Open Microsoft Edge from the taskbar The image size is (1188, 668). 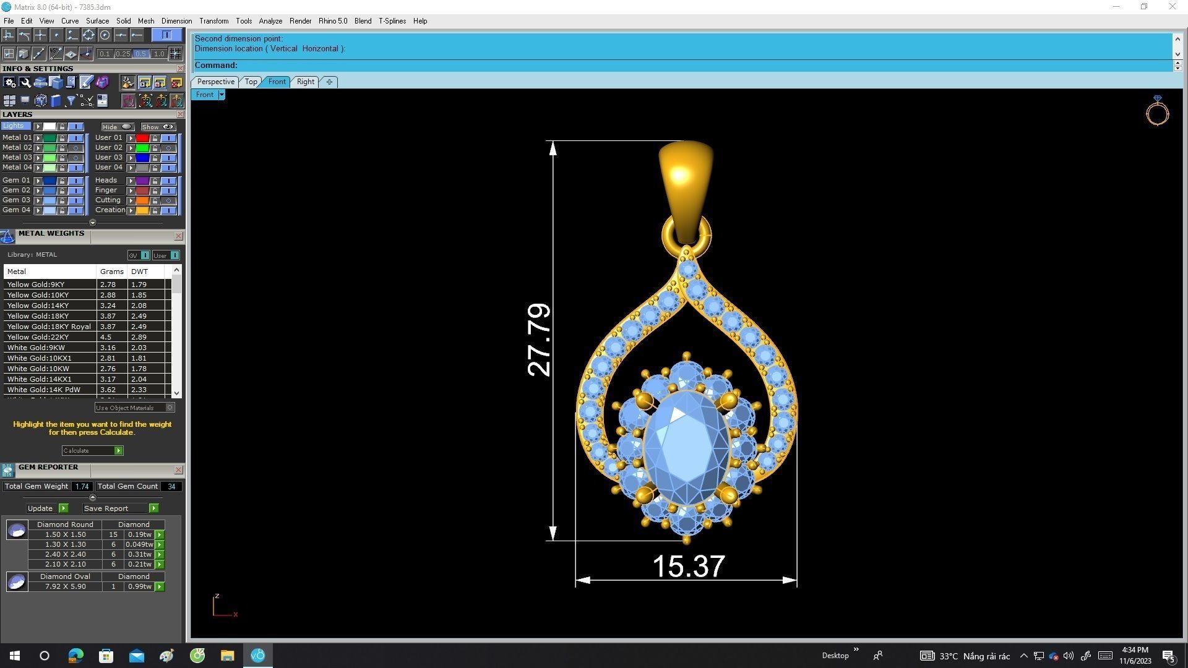75,656
